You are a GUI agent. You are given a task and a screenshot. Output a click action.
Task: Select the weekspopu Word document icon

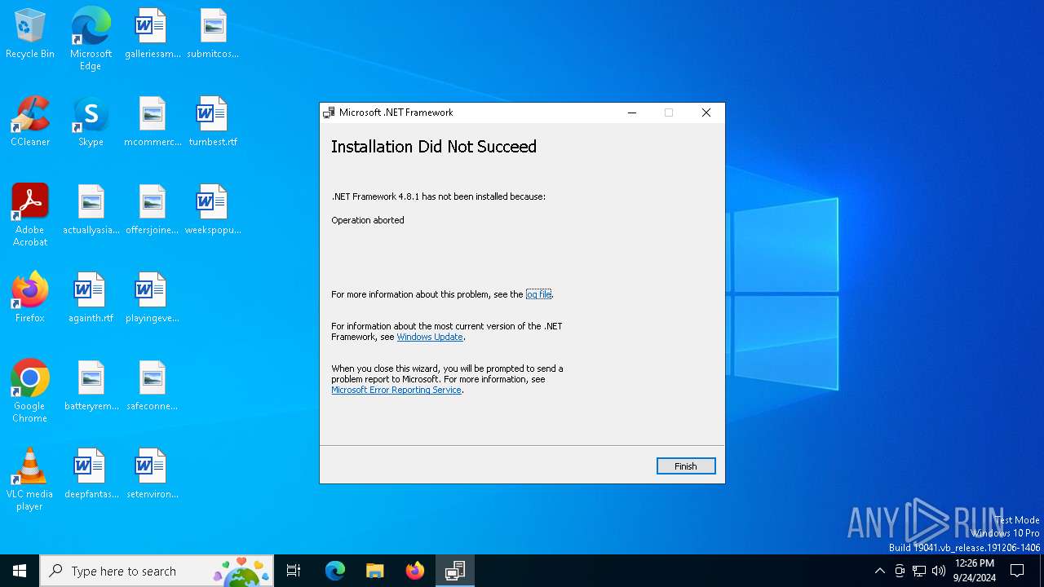(x=213, y=210)
